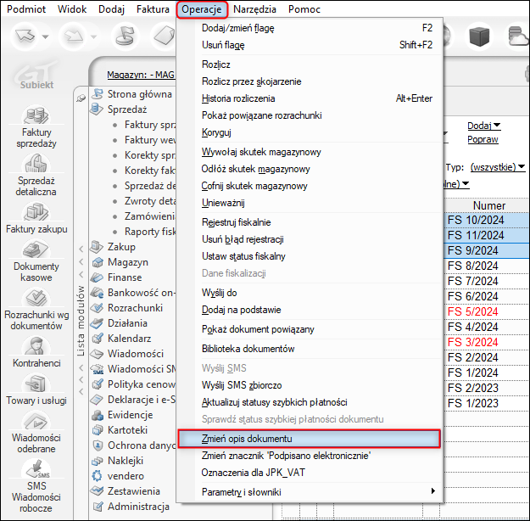
Task: Click top collapse chevron beside Zakup
Action: tap(81, 249)
